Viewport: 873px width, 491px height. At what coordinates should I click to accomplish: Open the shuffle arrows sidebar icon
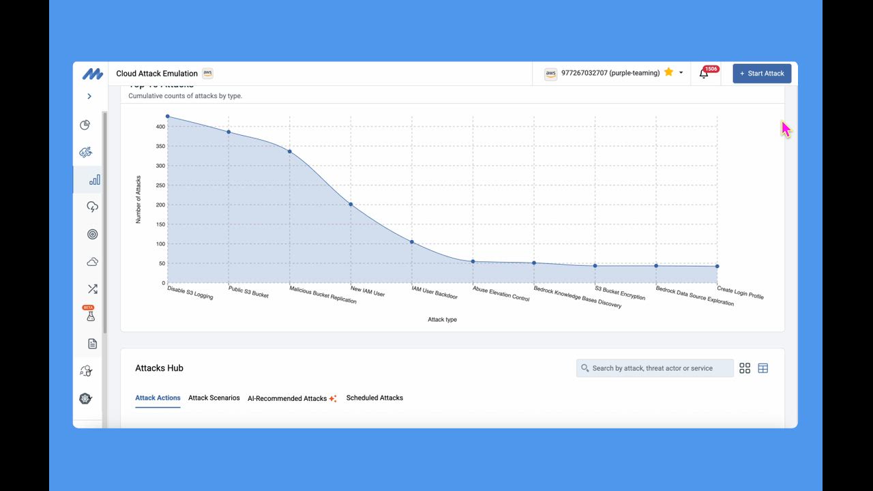click(x=93, y=289)
